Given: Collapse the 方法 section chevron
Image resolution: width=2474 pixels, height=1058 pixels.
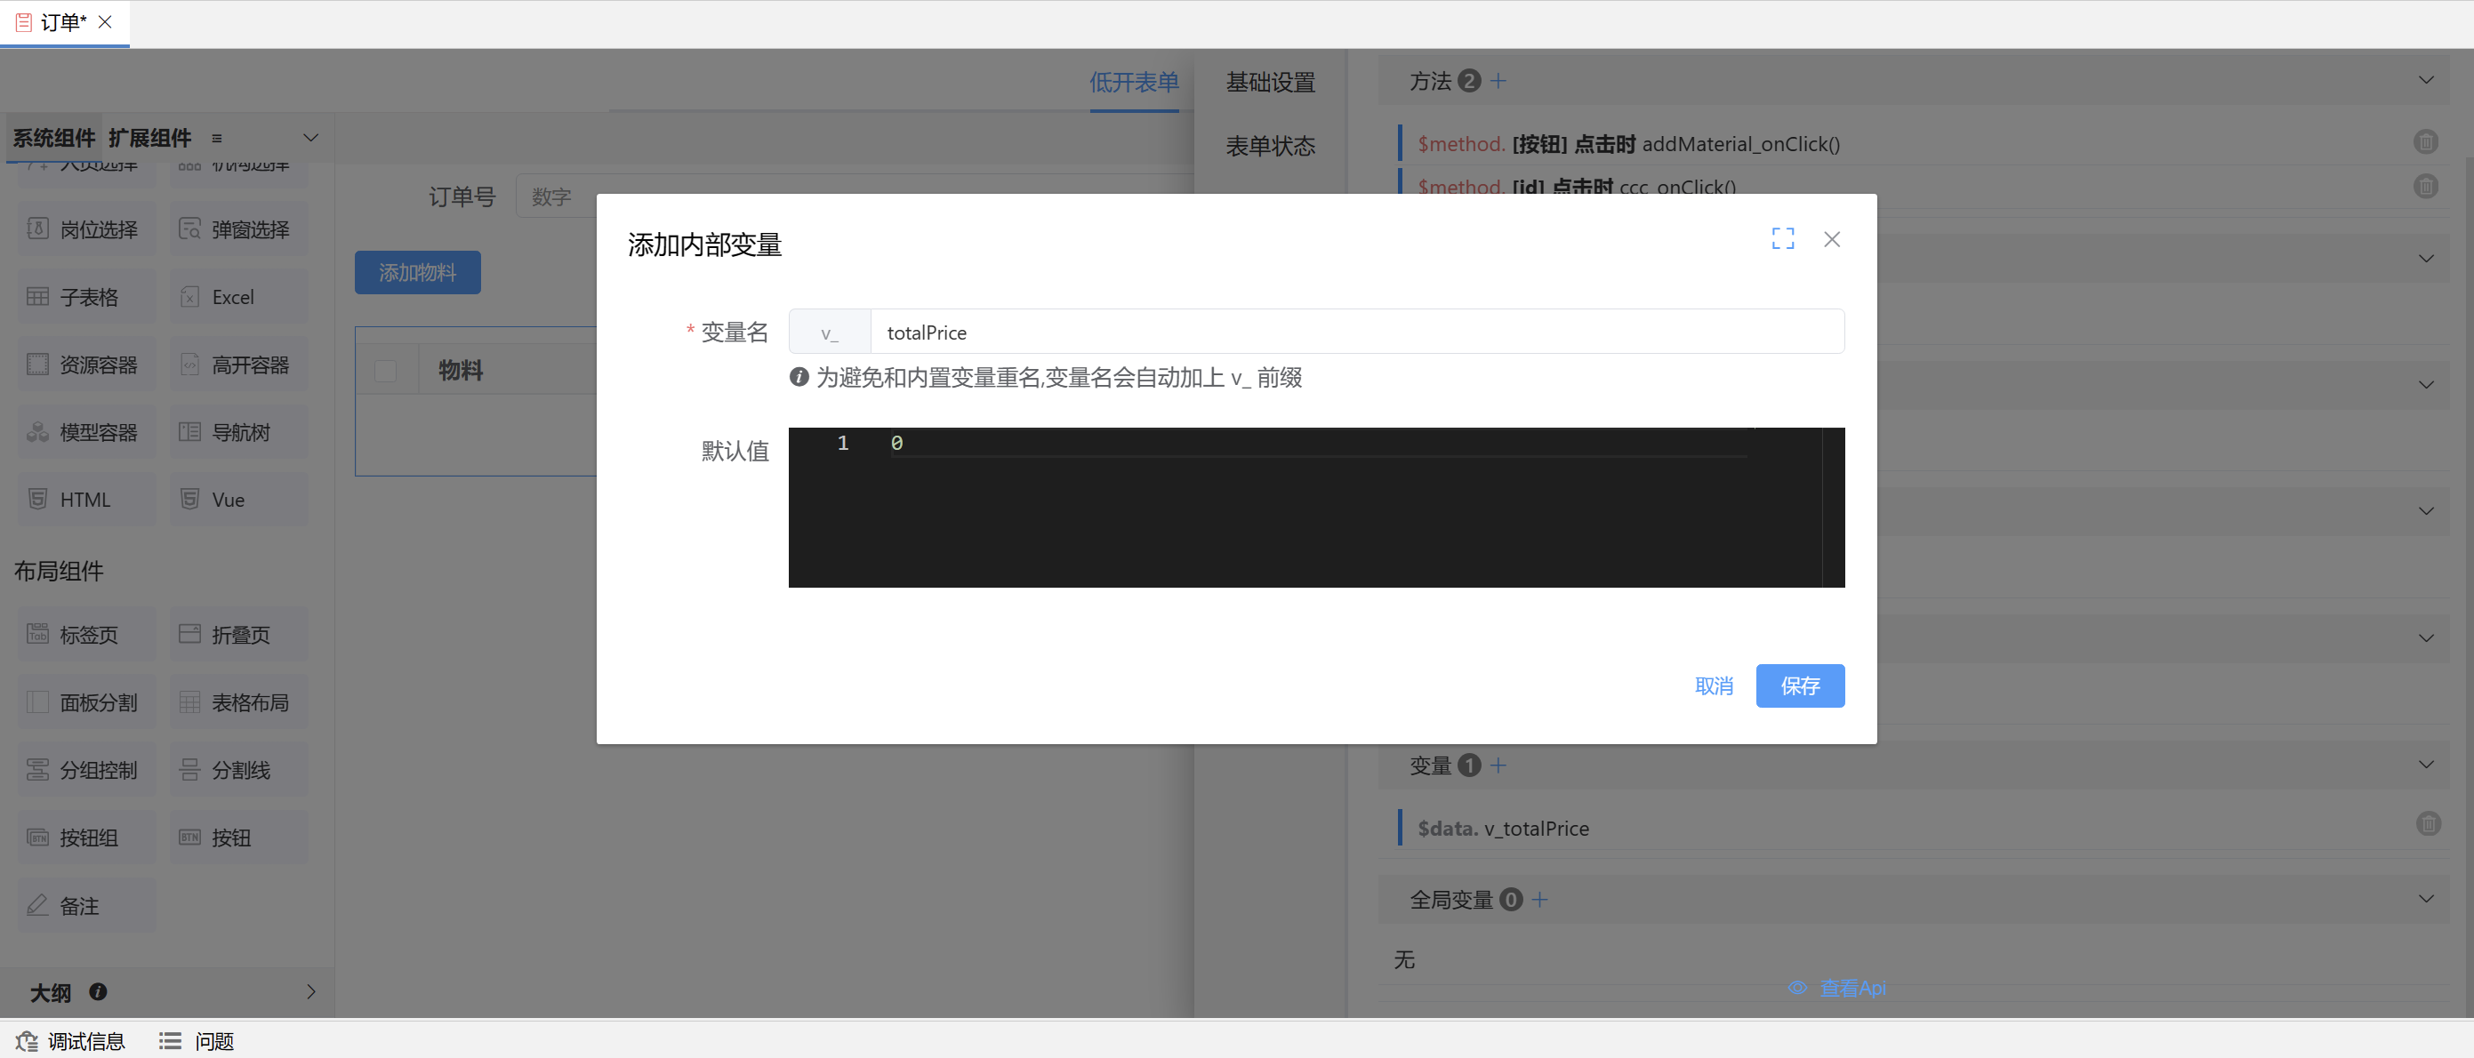Looking at the screenshot, I should tap(2426, 81).
